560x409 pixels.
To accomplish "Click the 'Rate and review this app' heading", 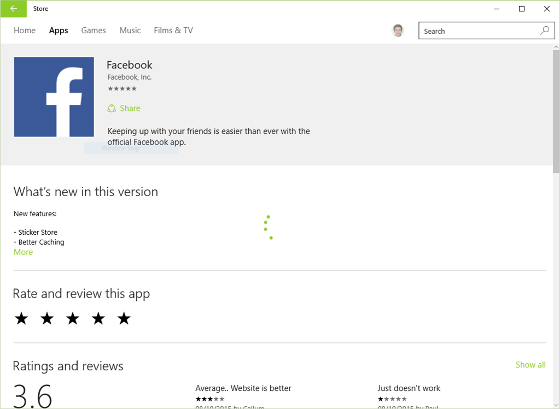I will point(81,294).
